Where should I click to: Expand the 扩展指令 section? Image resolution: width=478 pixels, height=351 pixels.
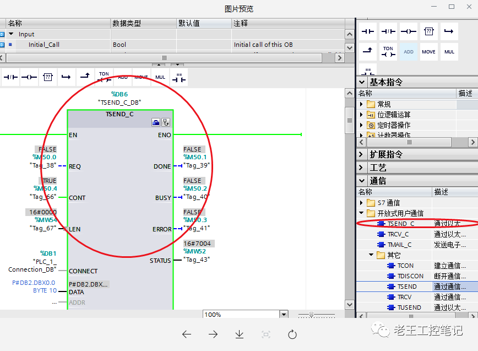361,154
